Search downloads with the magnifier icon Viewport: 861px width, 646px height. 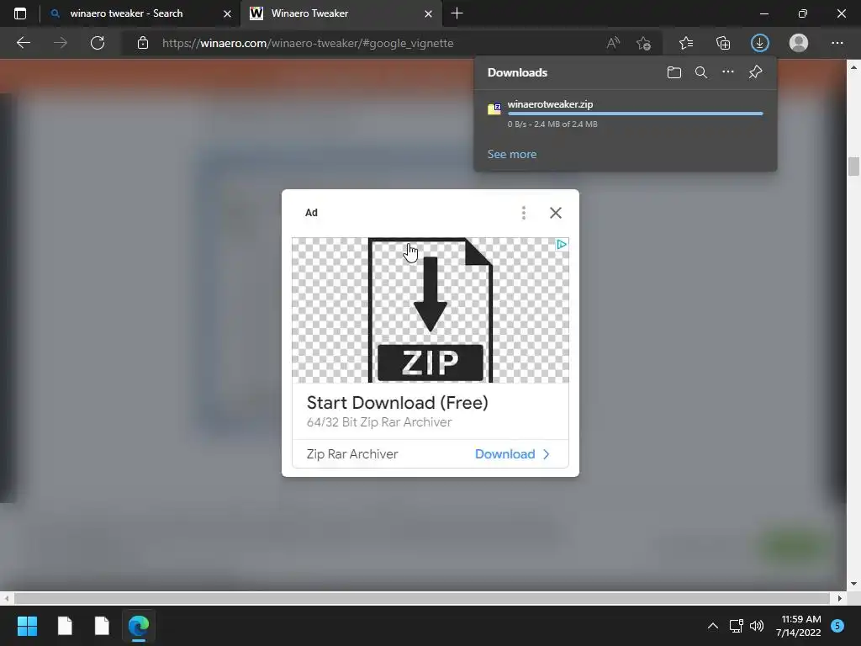click(701, 72)
